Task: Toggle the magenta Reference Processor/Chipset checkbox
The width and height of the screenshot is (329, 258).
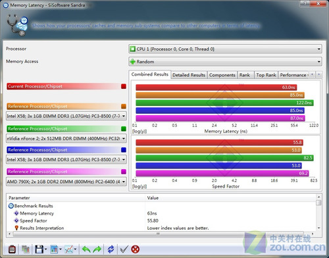Action: click(124, 171)
